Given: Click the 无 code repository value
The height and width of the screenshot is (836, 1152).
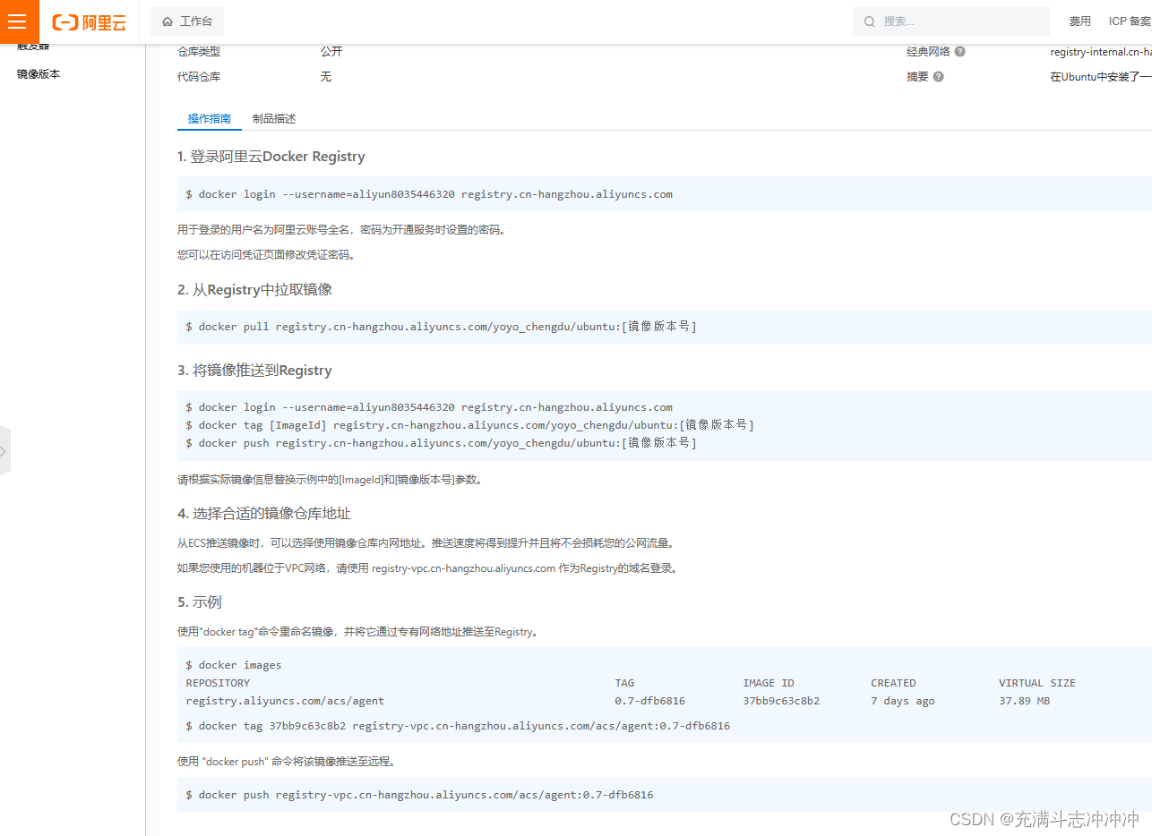Looking at the screenshot, I should click(326, 77).
